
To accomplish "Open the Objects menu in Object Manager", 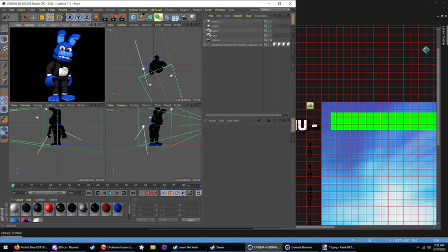I will pos(238,16).
